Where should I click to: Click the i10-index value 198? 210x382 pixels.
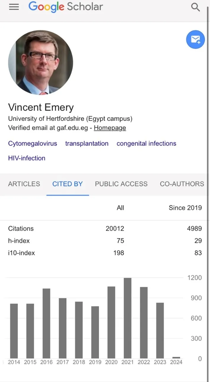click(118, 253)
